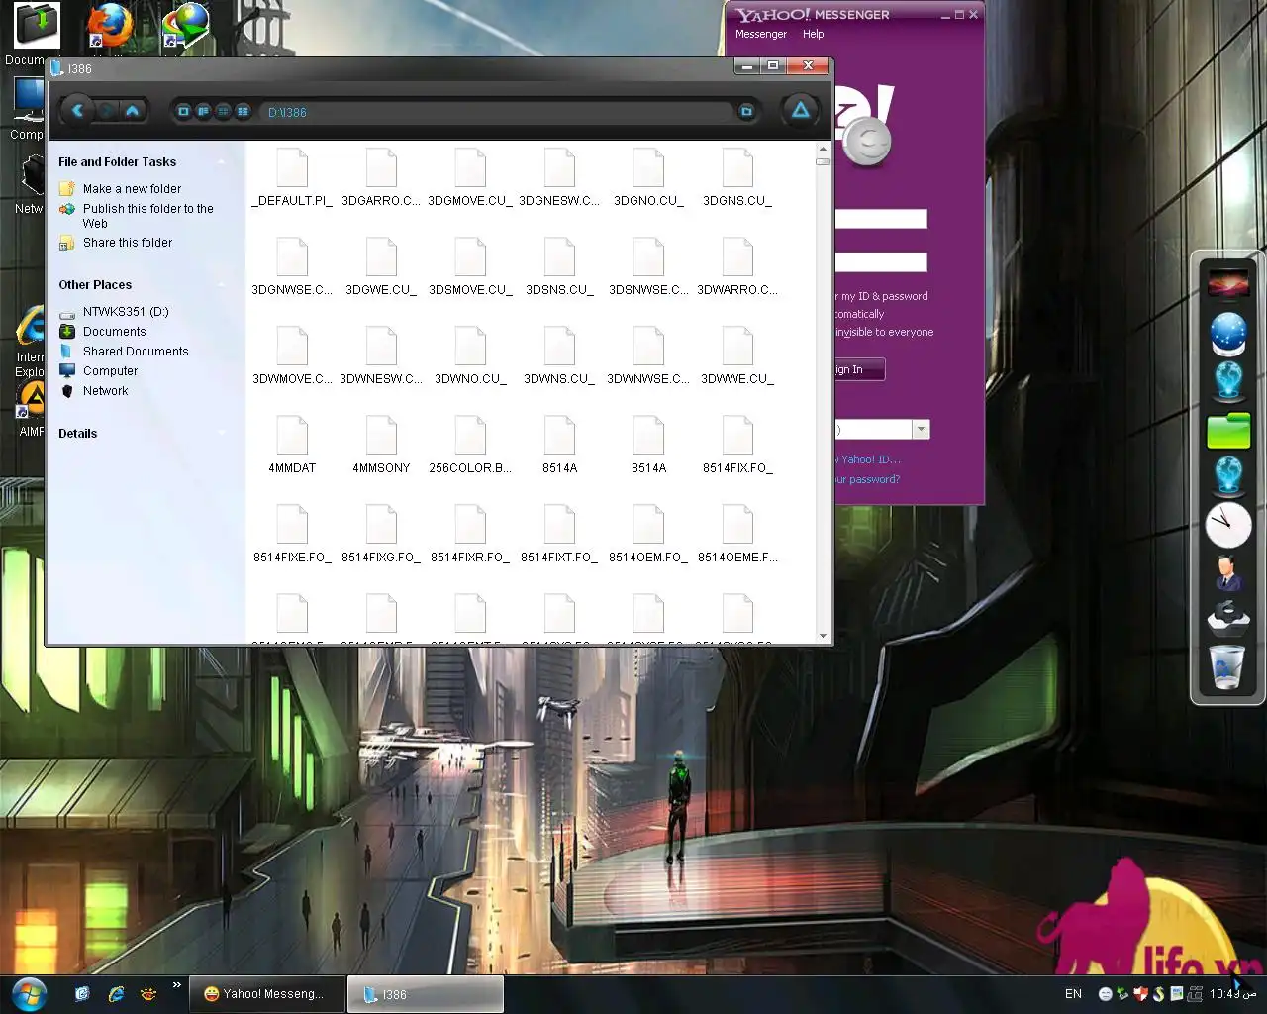This screenshot has height=1014, width=1267.
Task: Open the green folder in the dock
Action: pos(1228,431)
